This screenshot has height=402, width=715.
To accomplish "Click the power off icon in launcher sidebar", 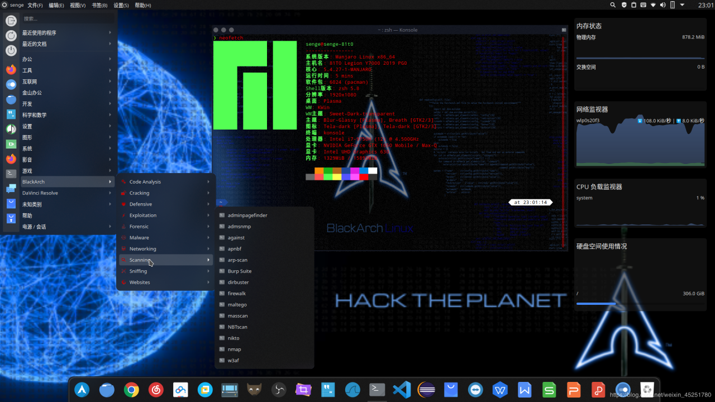I will [11, 51].
